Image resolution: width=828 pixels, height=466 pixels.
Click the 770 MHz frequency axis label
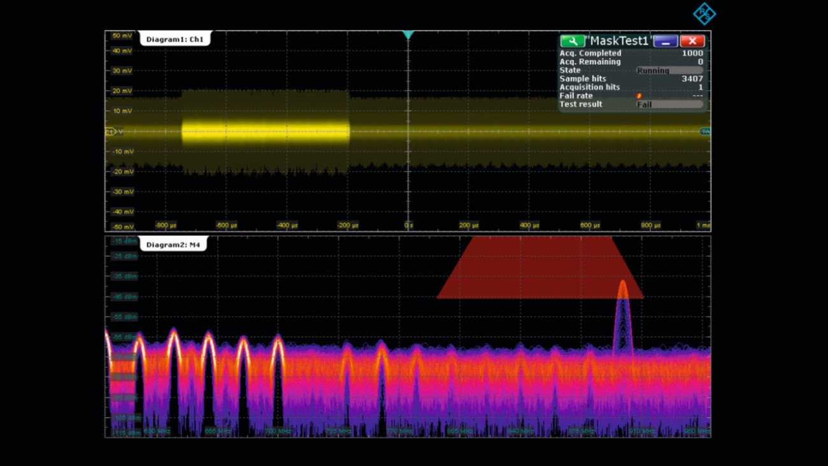(399, 432)
